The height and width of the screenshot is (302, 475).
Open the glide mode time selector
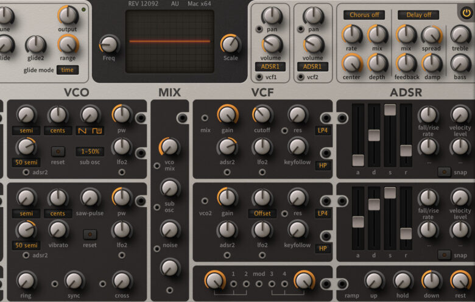(x=68, y=70)
